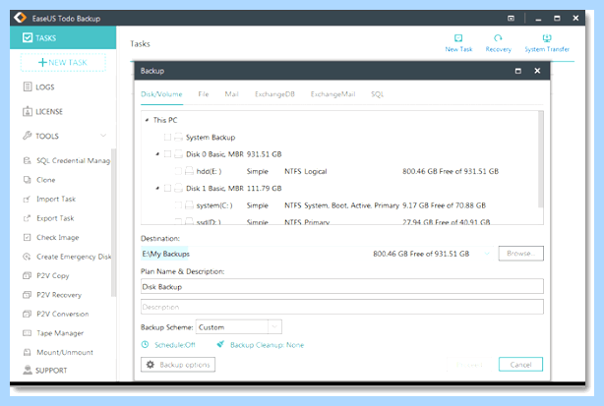This screenshot has width=604, height=406.
Task: Switch to the ExchangeMail tab
Action: pos(332,94)
